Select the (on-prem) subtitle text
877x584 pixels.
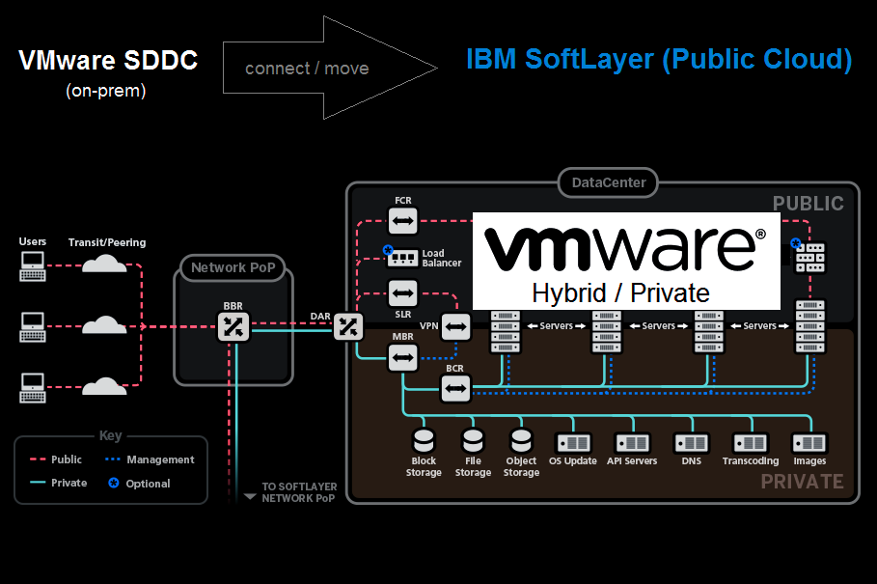pos(106,91)
